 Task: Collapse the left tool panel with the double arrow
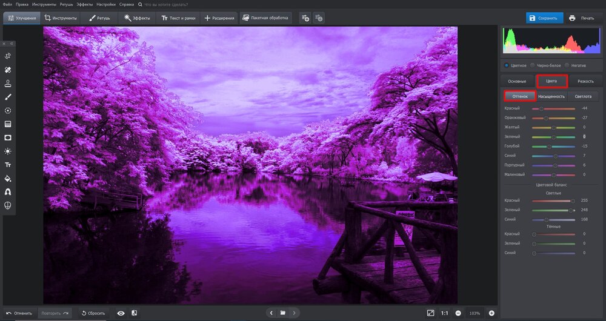(12, 44)
